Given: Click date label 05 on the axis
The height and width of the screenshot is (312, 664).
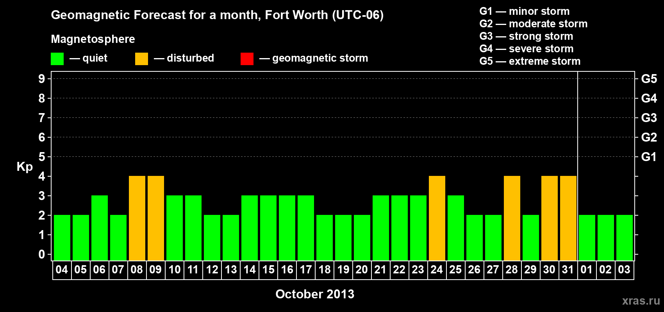Looking at the screenshot, I should click(x=80, y=270).
